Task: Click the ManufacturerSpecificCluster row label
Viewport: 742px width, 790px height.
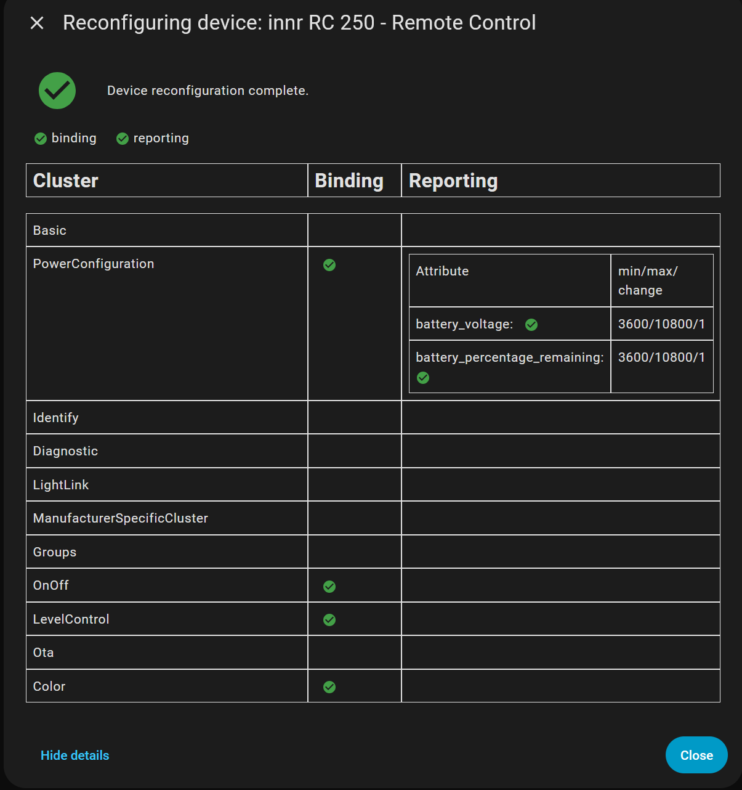Action: [x=121, y=518]
